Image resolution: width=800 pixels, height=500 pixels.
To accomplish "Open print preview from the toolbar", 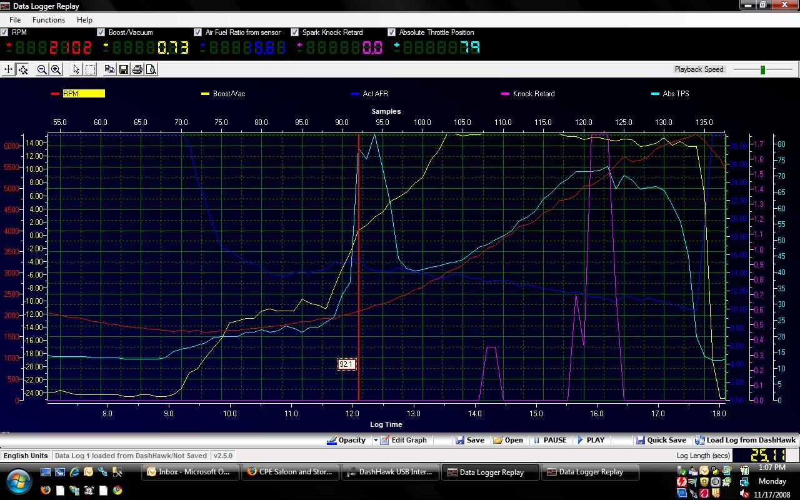I will pos(151,69).
